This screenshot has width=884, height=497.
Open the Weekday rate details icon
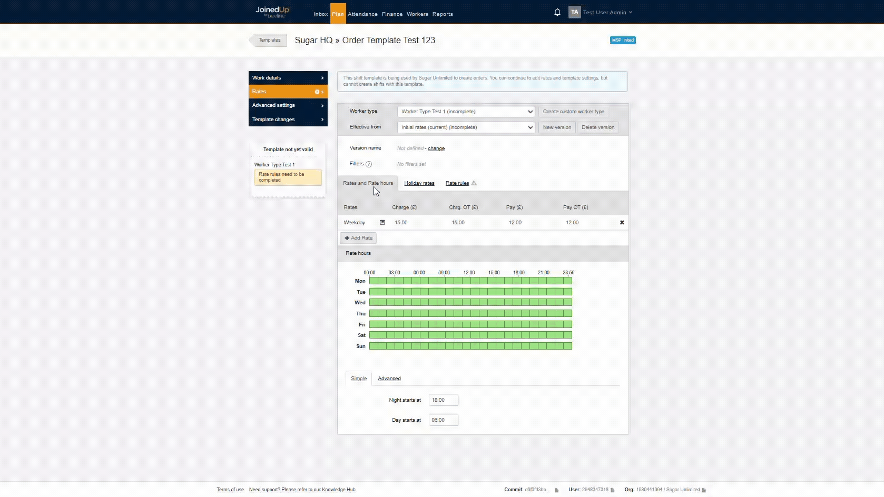[382, 223]
